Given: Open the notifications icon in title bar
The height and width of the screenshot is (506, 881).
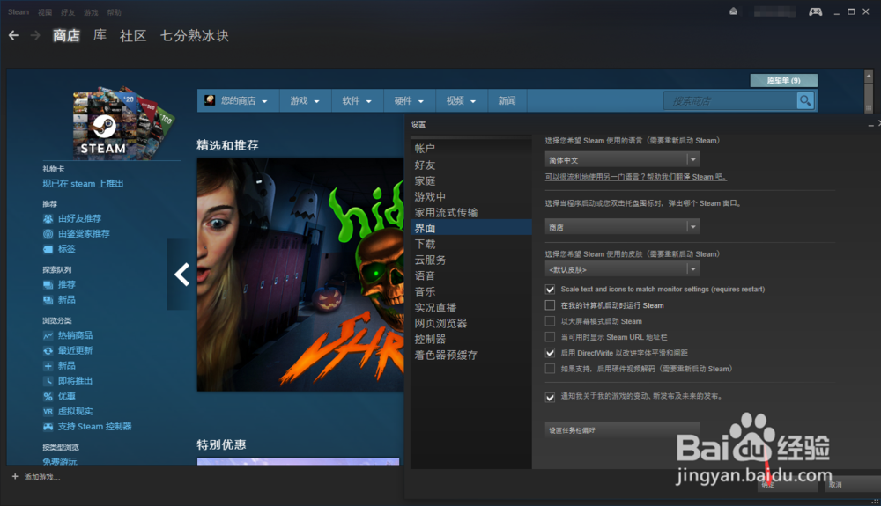Looking at the screenshot, I should (733, 11).
